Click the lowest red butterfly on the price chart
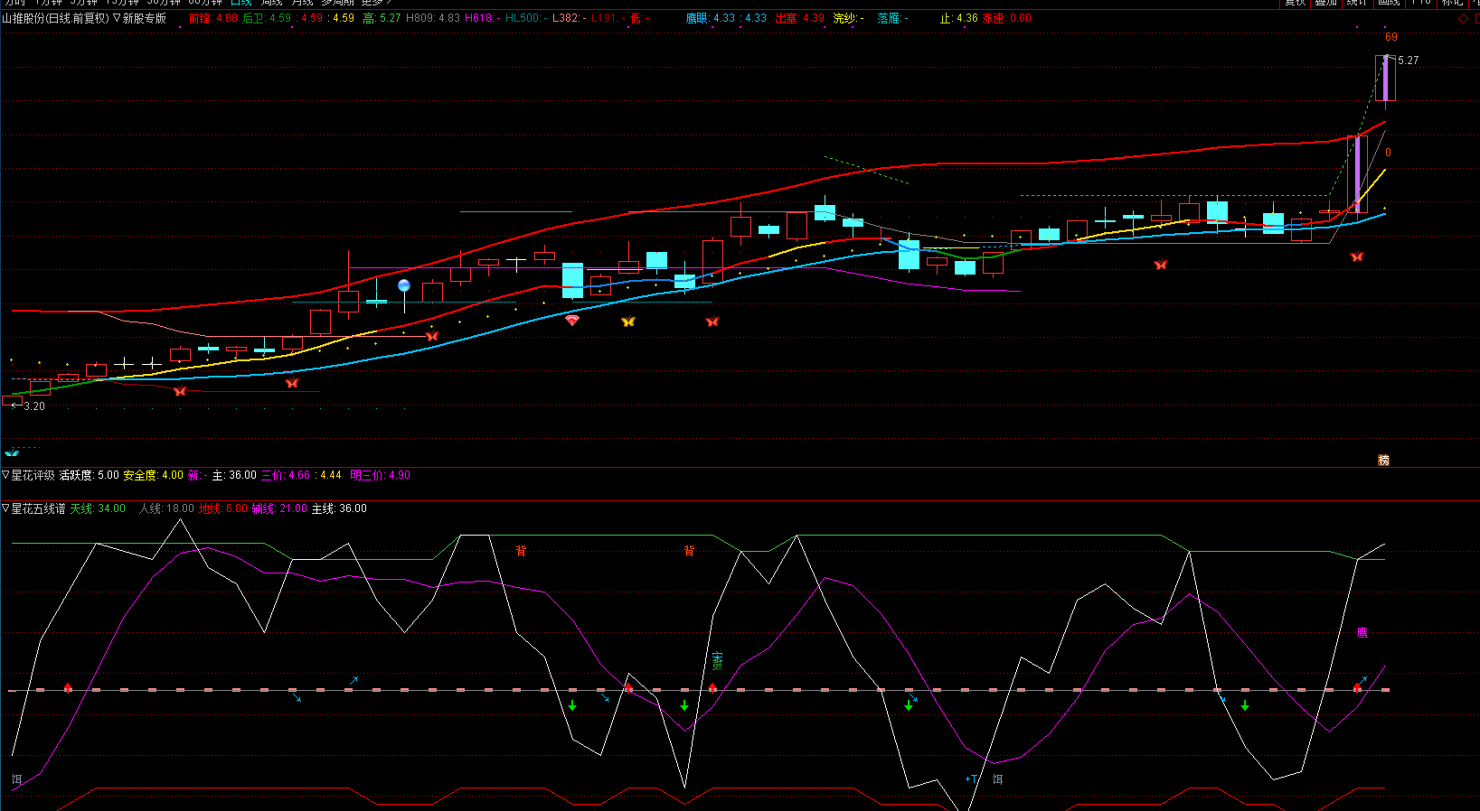The image size is (1480, 811). [x=180, y=391]
